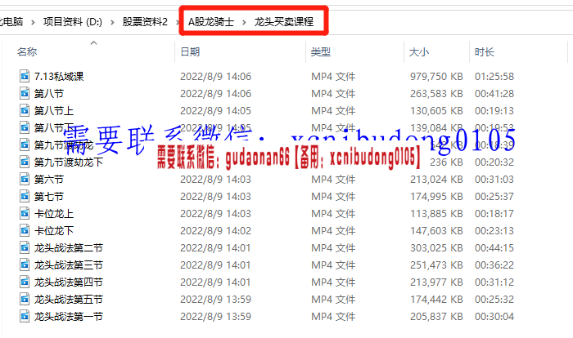Click the file icon next to 第六节
This screenshot has height=338, width=573.
25,179
